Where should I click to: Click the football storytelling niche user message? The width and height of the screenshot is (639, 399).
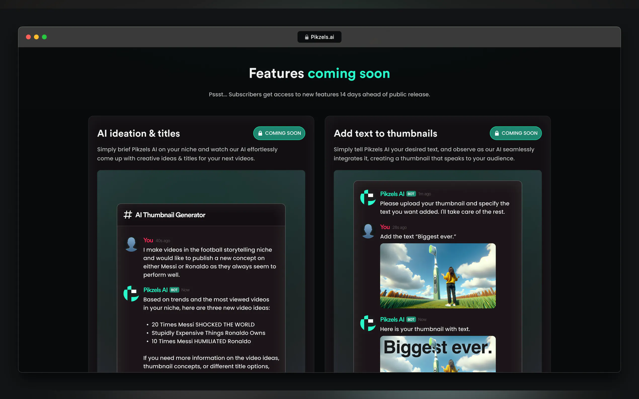coord(210,262)
